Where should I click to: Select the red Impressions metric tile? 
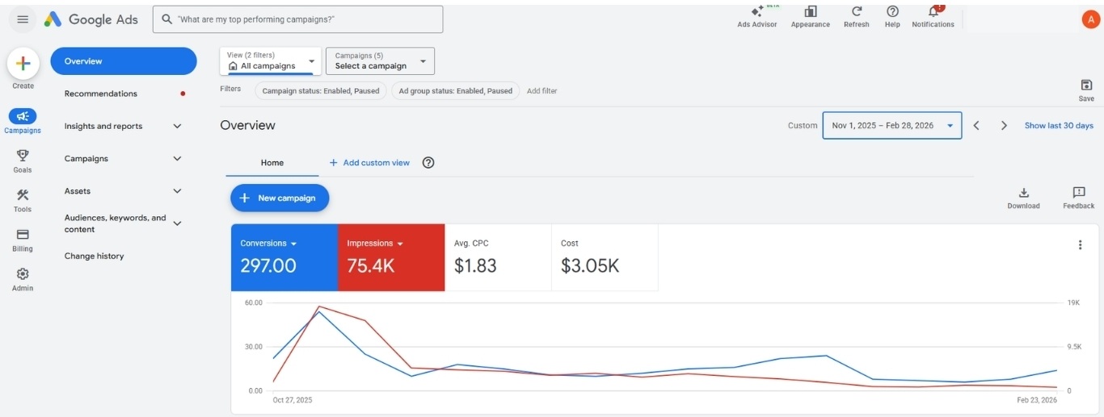click(391, 257)
